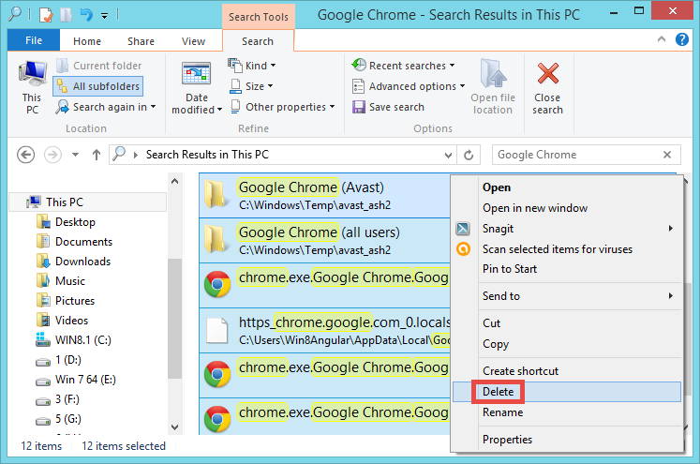Choose Copy in context menu
The width and height of the screenshot is (700, 464).
coord(496,344)
